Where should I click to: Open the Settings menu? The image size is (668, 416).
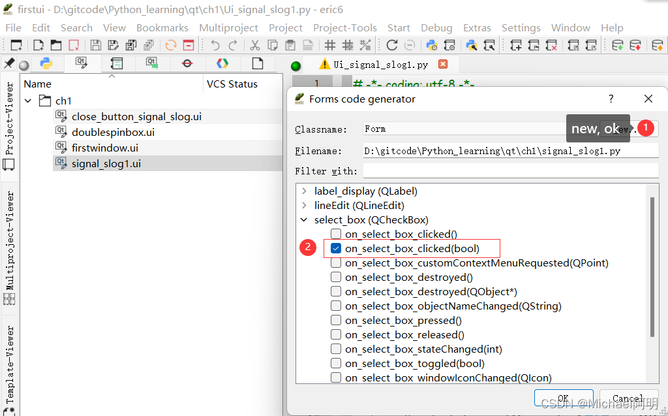(521, 27)
